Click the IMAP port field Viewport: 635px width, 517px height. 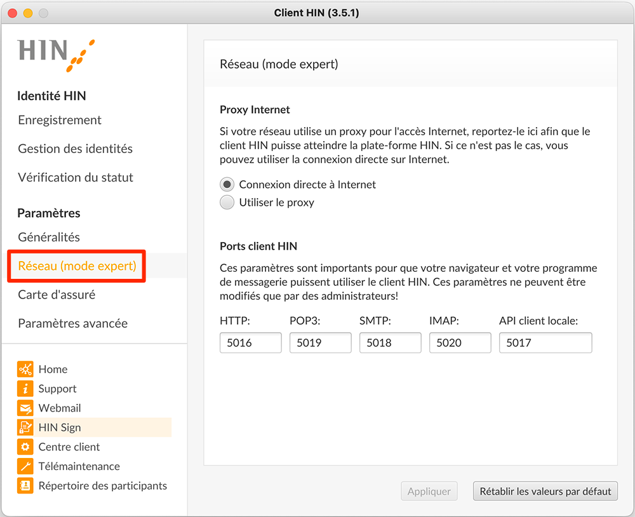[x=460, y=343]
